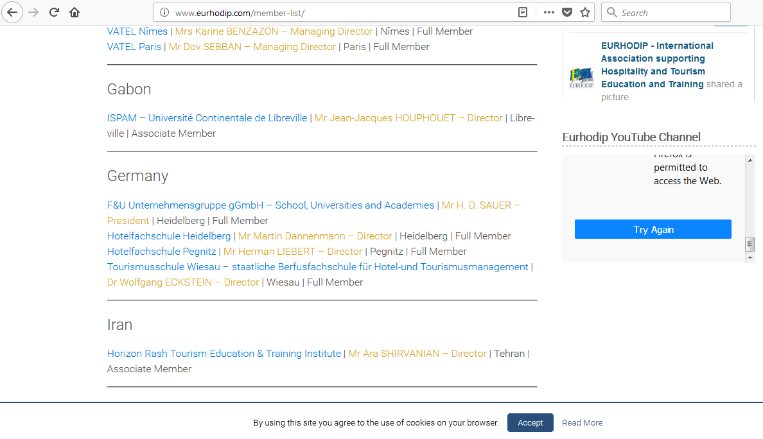Open Mr Martin Dannenmann Director link
763x439 pixels.
(315, 236)
